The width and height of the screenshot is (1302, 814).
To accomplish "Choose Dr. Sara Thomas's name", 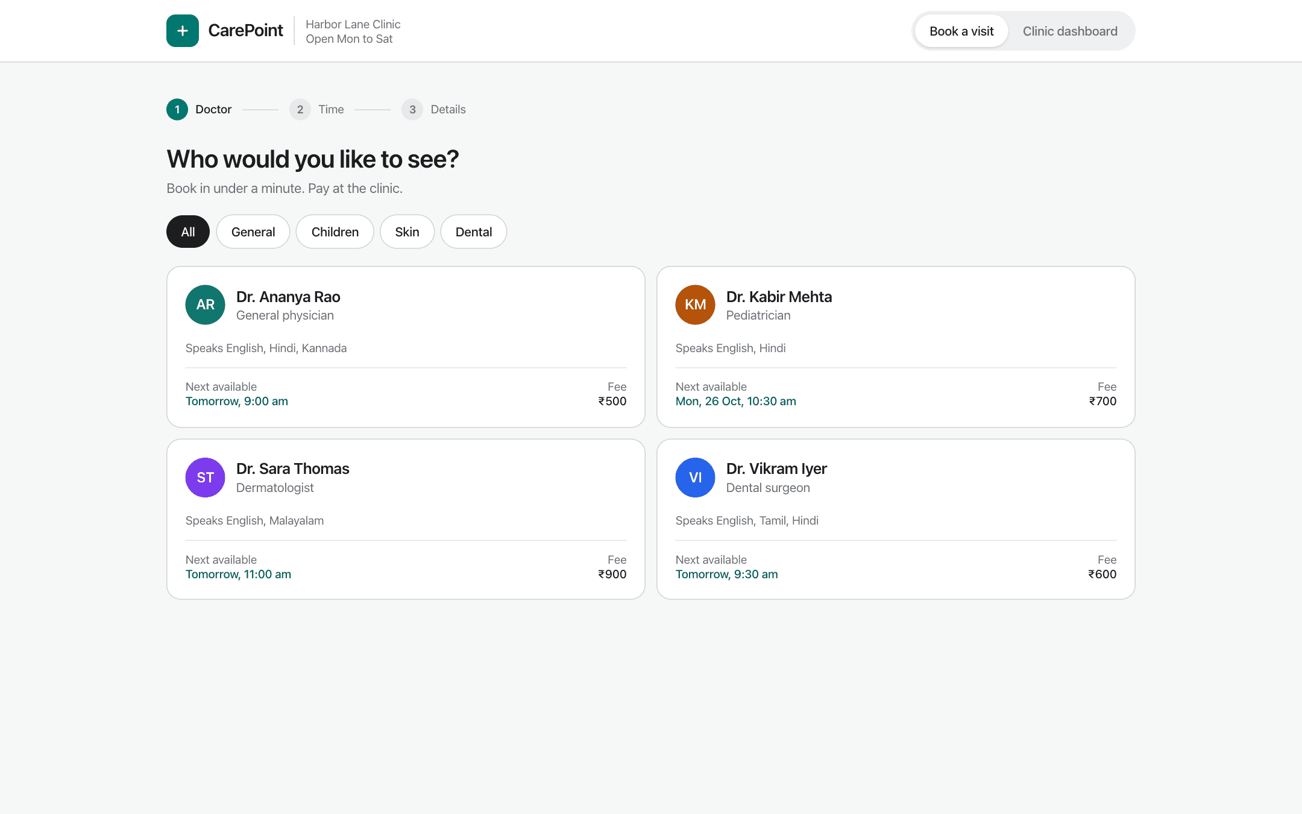I will pos(292,469).
